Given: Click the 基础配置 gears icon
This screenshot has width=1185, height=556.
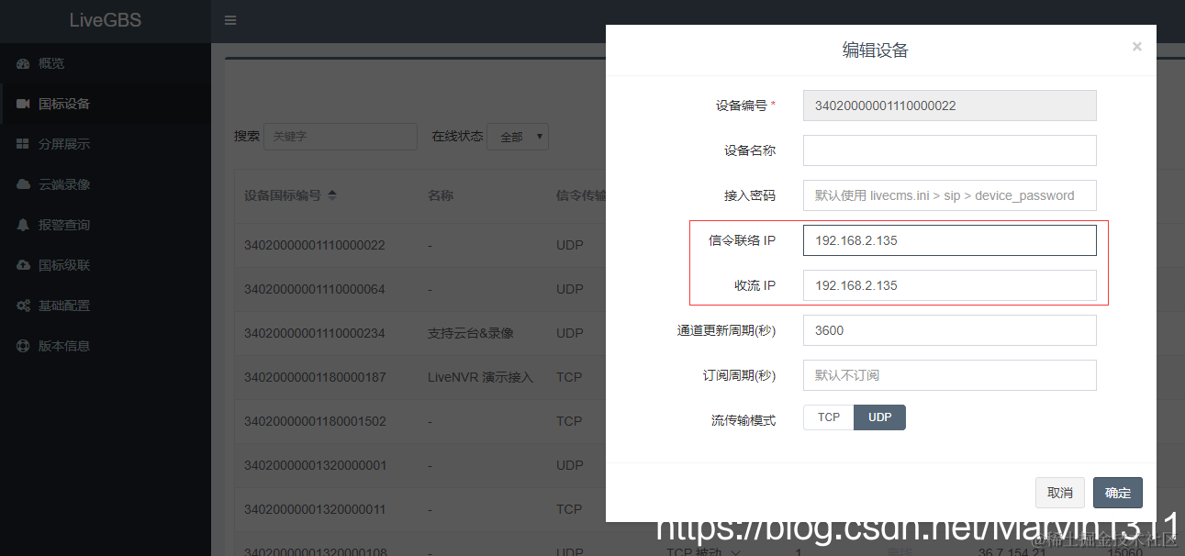Looking at the screenshot, I should (23, 306).
